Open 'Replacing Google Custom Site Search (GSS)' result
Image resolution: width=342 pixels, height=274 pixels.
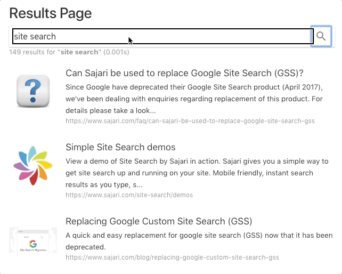[159, 221]
